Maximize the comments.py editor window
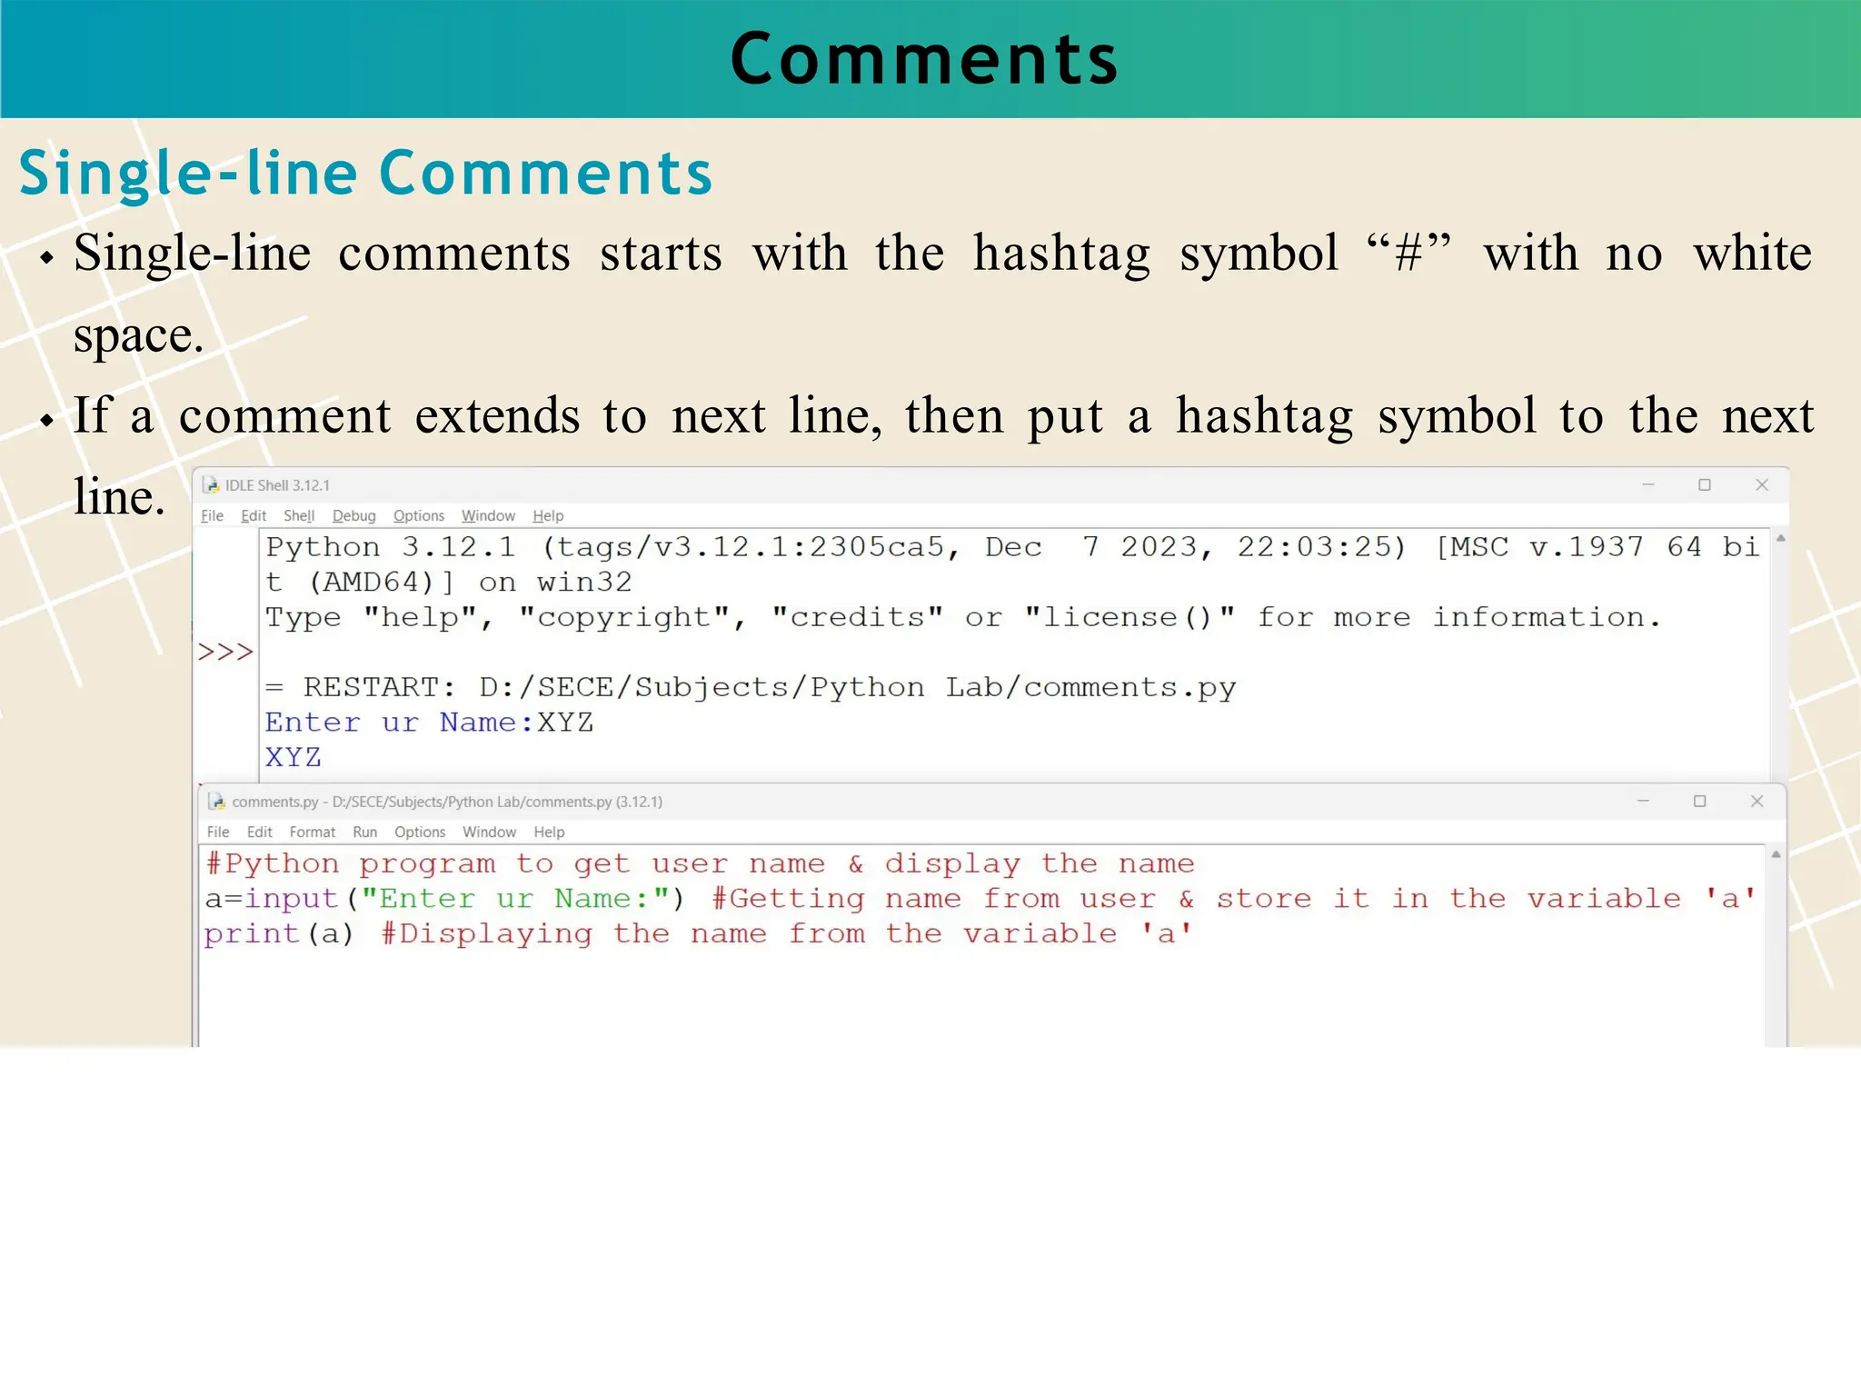The width and height of the screenshot is (1861, 1396). click(1699, 802)
